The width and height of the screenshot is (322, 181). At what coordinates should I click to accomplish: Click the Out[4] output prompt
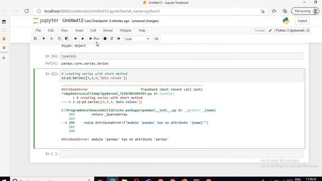(x=52, y=63)
